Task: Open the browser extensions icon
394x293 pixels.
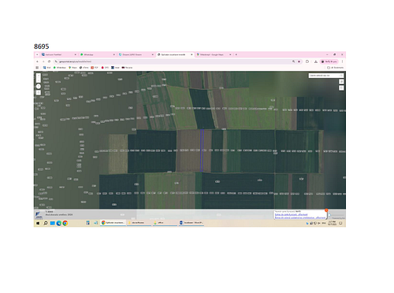Action: tap(307, 61)
